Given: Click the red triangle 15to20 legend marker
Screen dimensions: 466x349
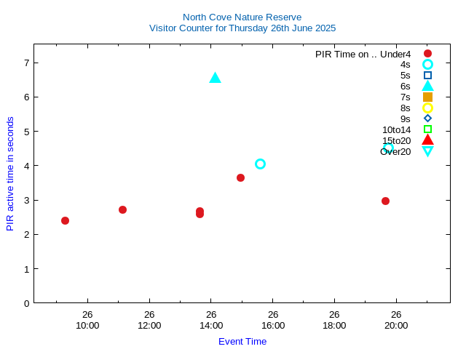Looking at the screenshot, I should pos(427,140).
